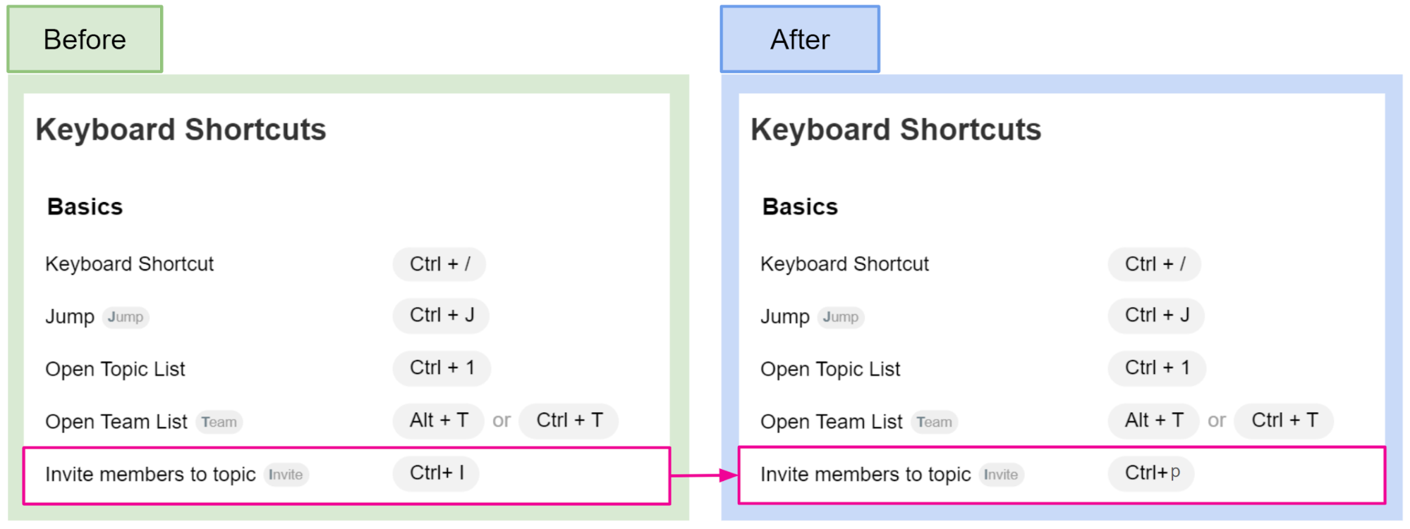Select Ctrl + J key in After panel

point(1157,315)
